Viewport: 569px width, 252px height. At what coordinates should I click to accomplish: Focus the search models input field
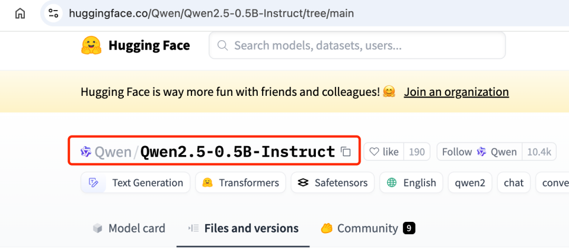pyautogui.click(x=363, y=46)
